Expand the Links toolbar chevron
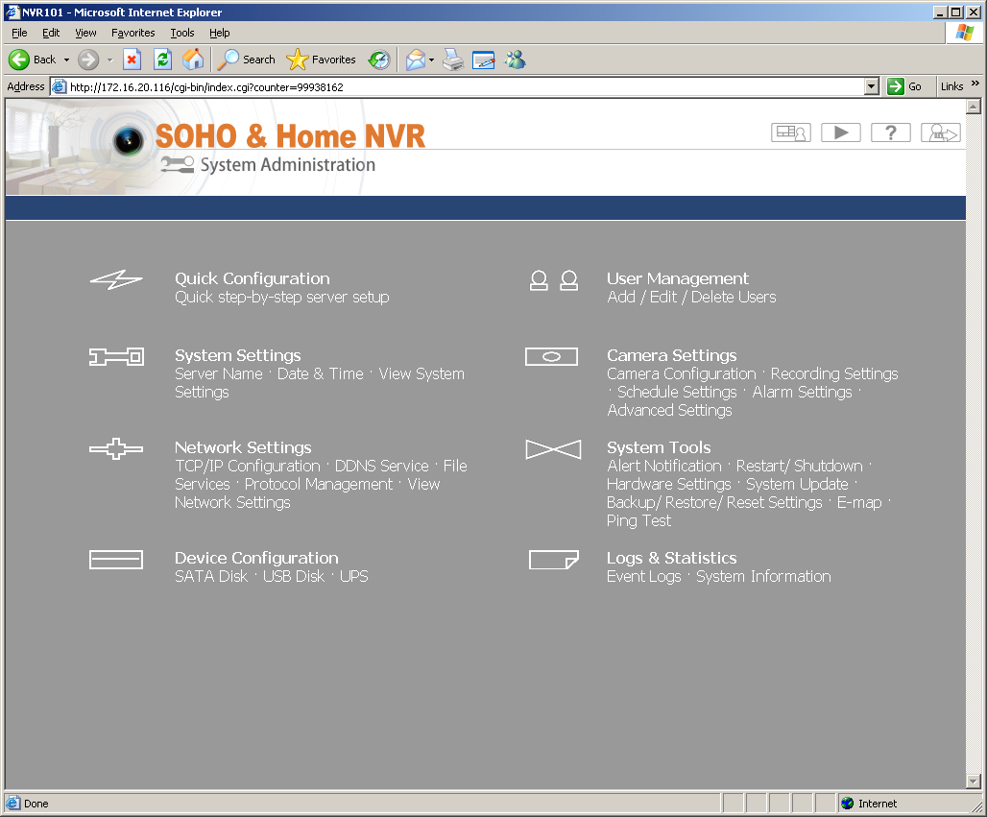The width and height of the screenshot is (987, 817). coord(975,84)
